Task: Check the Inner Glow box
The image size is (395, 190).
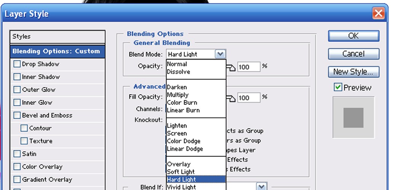Action: click(x=17, y=102)
